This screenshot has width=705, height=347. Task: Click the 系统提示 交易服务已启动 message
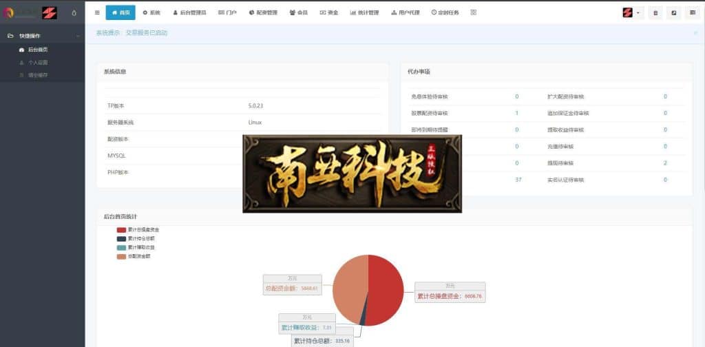click(x=131, y=33)
